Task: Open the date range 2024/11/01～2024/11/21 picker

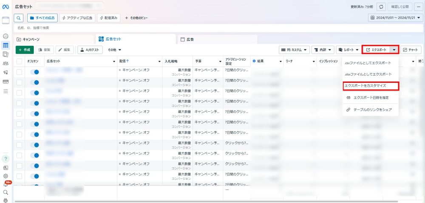Action: 395,18
